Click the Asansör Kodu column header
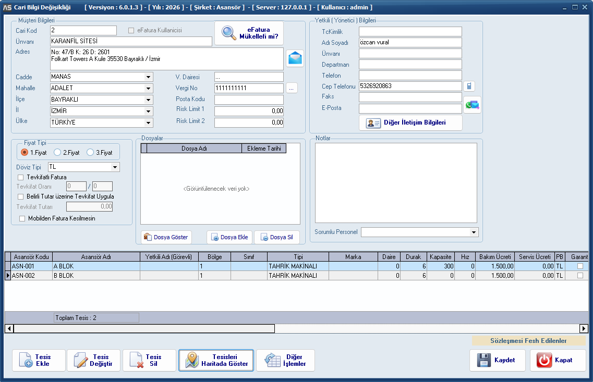The height and width of the screenshot is (382, 593). tap(31, 257)
